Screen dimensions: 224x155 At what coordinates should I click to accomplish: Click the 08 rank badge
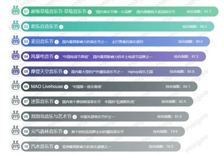click(26, 117)
